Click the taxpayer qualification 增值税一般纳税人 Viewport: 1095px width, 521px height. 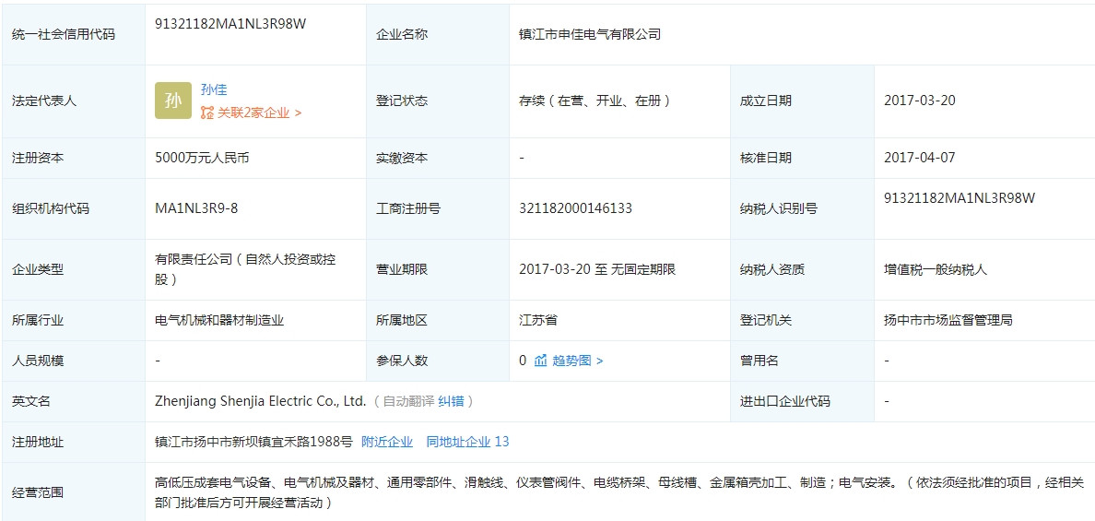click(x=935, y=269)
